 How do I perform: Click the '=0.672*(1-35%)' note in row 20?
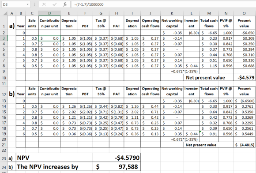184,139
